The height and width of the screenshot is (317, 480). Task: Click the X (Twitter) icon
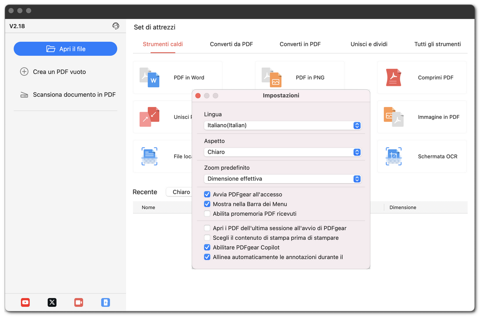click(52, 302)
